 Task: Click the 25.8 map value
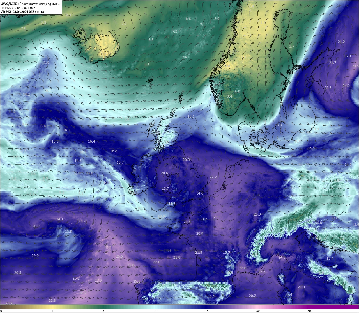(x=131, y=265)
